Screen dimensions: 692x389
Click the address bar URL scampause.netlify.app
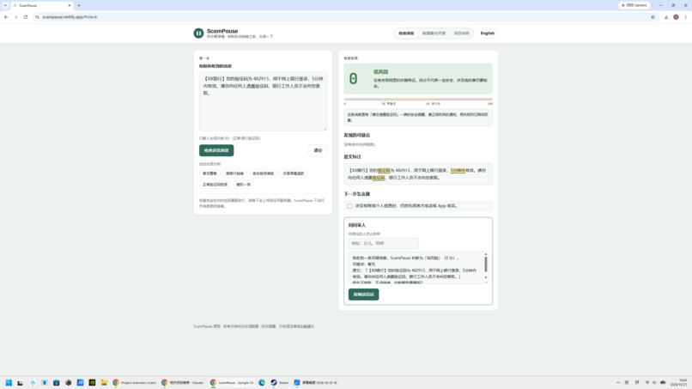(x=70, y=17)
